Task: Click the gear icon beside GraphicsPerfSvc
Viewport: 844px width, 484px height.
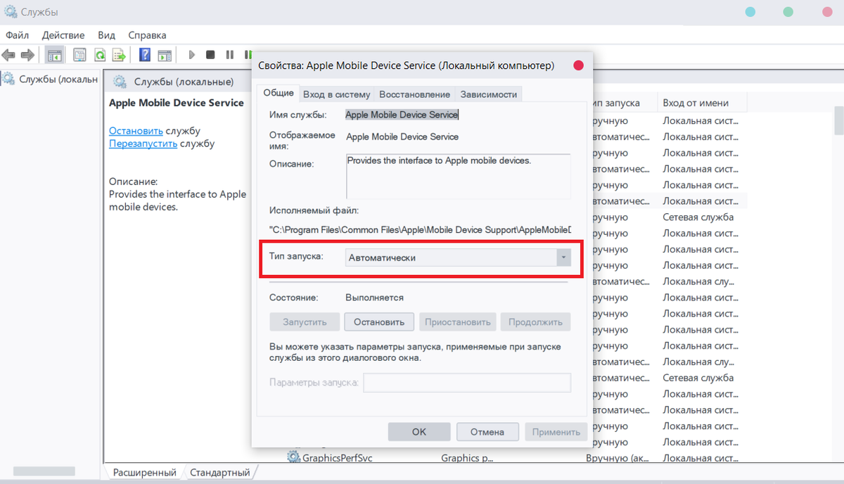Action: [293, 457]
